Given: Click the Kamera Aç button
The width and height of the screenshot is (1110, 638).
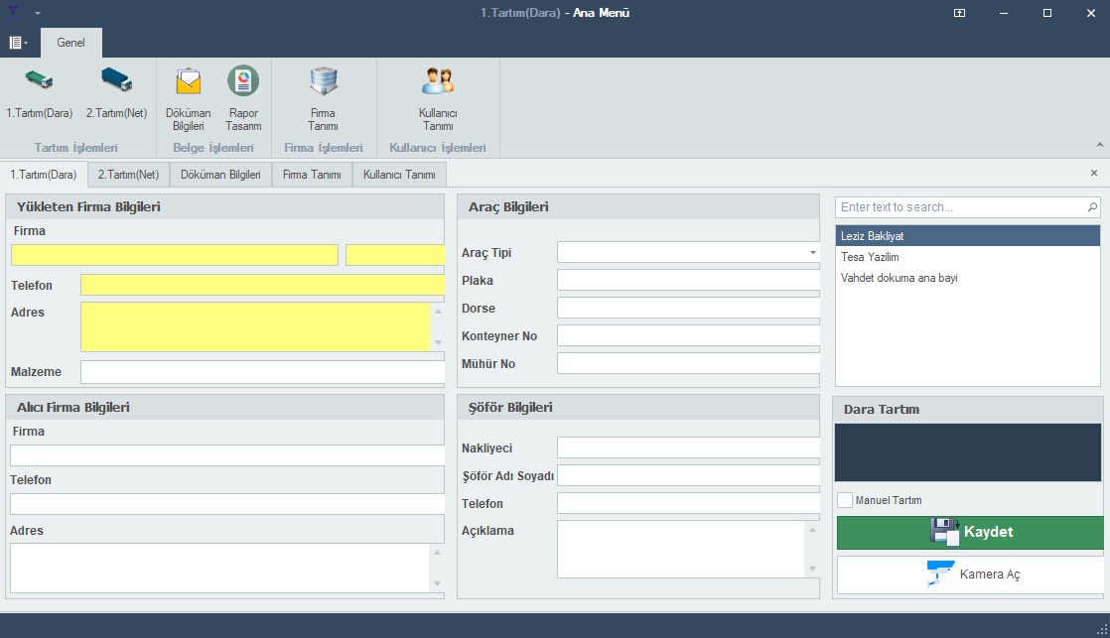Looking at the screenshot, I should [970, 574].
